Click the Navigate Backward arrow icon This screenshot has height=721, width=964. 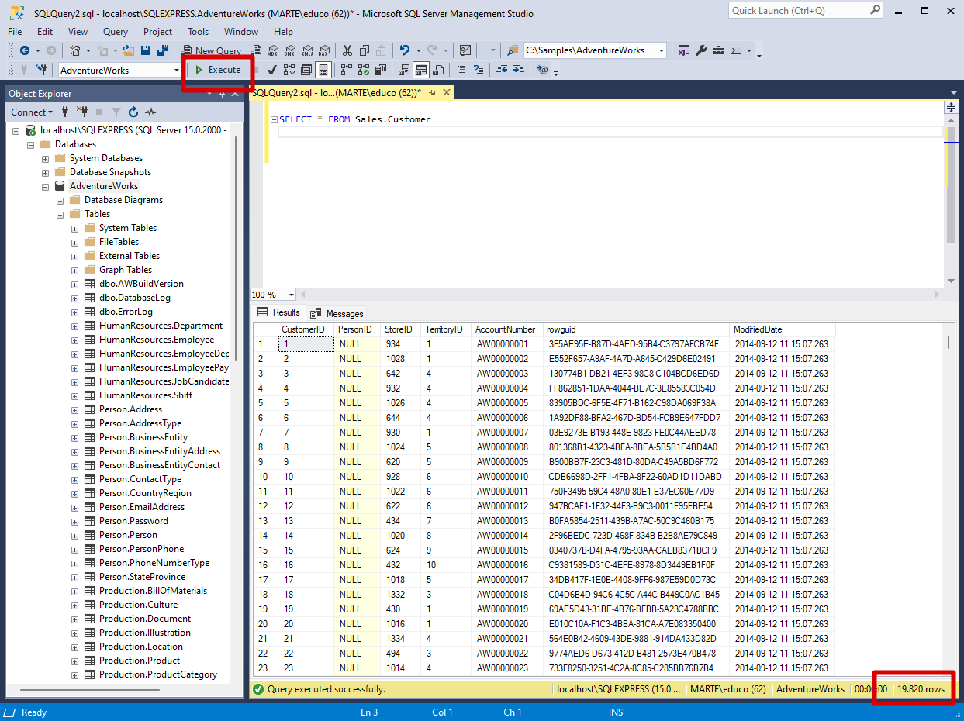coord(25,50)
